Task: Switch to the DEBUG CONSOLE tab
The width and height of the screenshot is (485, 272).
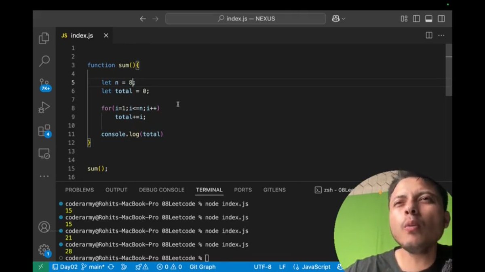Action: pyautogui.click(x=161, y=190)
